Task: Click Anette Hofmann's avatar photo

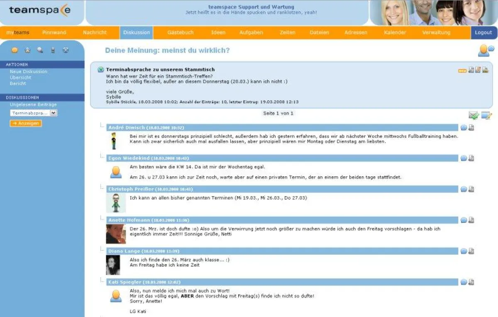Action: 116,234
